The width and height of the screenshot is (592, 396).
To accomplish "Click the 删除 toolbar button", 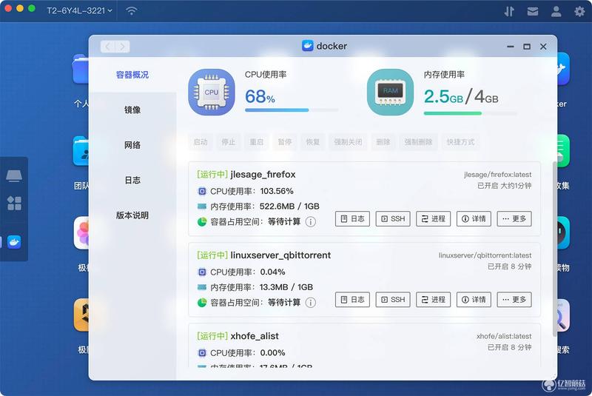I will pos(383,142).
